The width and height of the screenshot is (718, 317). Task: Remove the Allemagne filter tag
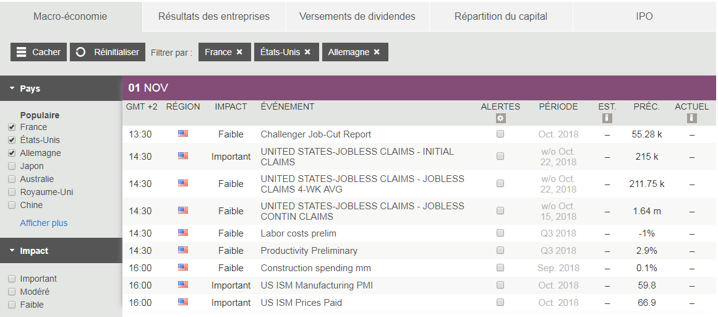pos(377,52)
